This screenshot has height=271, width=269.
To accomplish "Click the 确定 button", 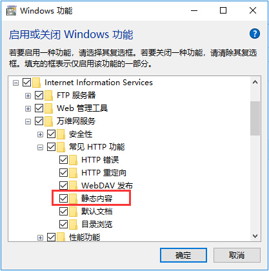I will click(183, 256).
